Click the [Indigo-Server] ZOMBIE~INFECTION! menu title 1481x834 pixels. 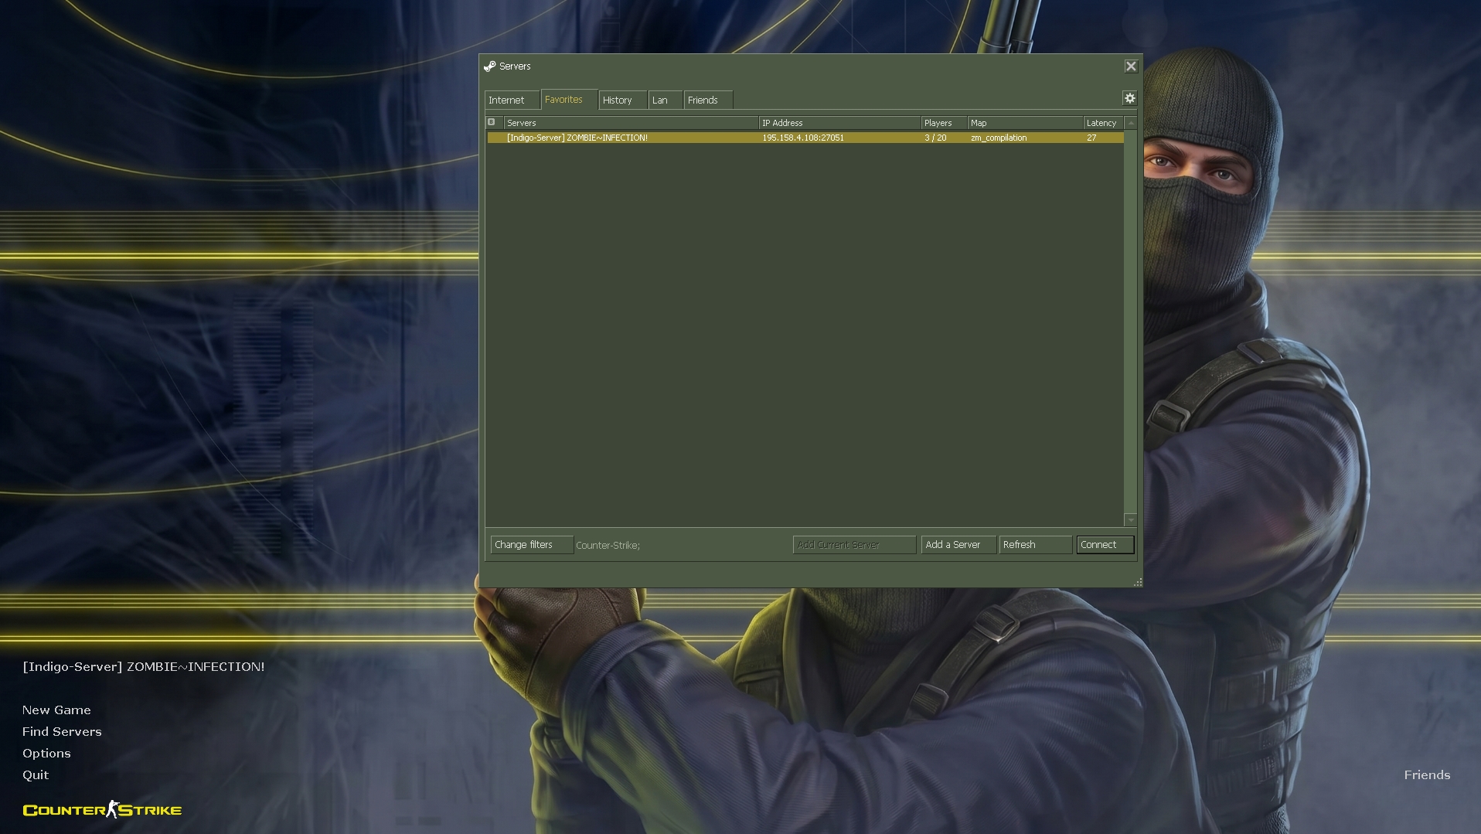[x=144, y=666]
